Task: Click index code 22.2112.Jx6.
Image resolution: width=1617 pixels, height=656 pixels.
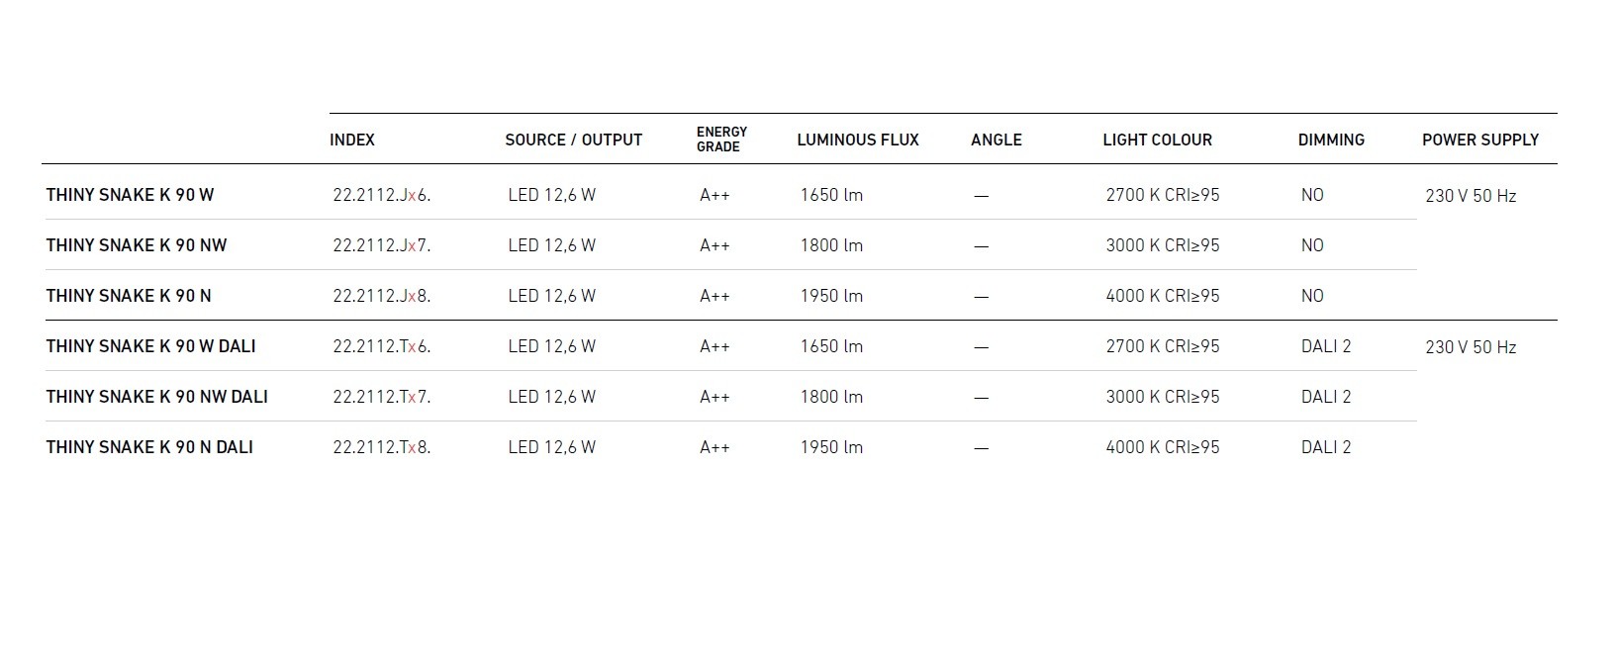Action: tap(381, 195)
